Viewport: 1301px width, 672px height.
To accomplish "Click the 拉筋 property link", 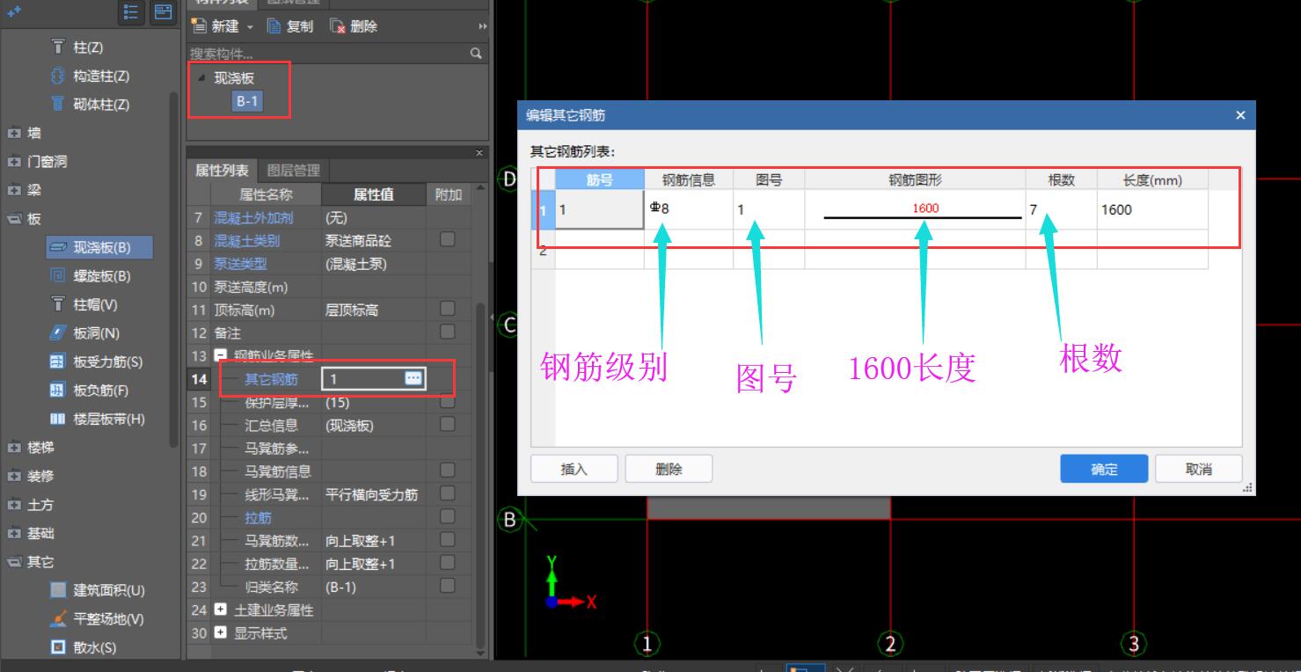I will coord(258,517).
